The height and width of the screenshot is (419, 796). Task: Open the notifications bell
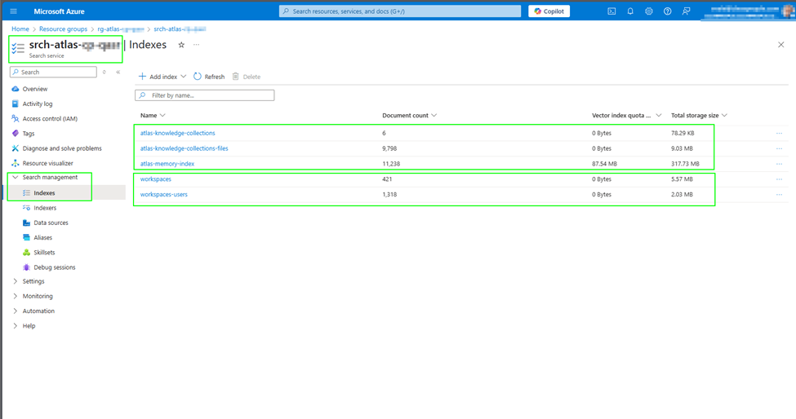[630, 11]
